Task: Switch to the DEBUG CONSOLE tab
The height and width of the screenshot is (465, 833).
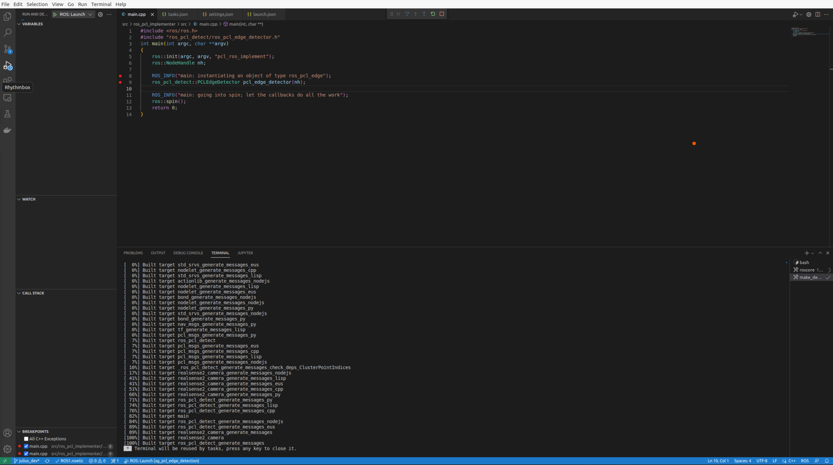Action: pos(188,253)
